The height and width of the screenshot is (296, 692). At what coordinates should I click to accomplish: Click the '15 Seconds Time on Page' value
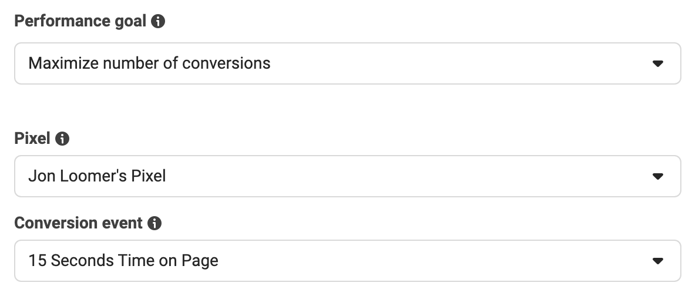pos(123,261)
